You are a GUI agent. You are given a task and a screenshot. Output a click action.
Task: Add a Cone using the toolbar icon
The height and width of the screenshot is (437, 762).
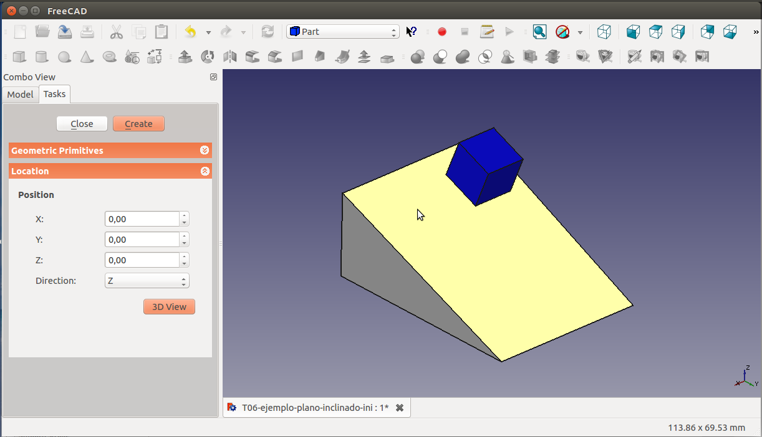[87, 57]
